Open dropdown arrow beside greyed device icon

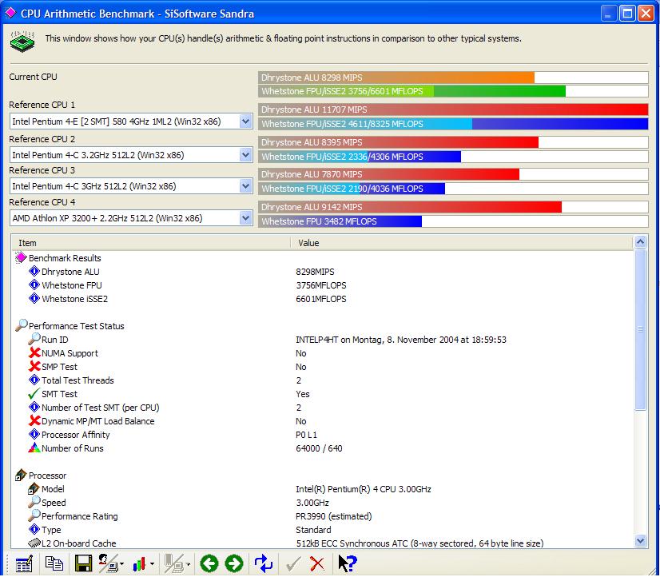click(x=188, y=563)
